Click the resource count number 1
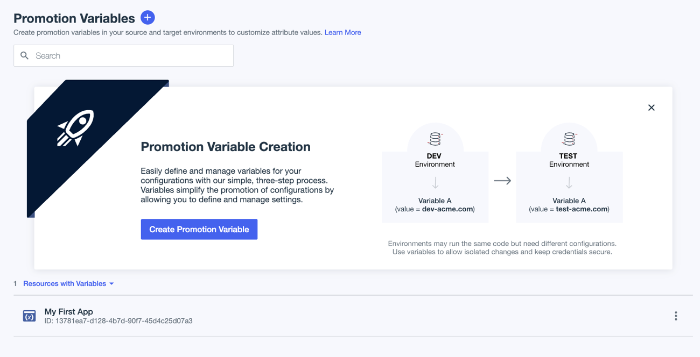The width and height of the screenshot is (700, 357). pyautogui.click(x=15, y=283)
